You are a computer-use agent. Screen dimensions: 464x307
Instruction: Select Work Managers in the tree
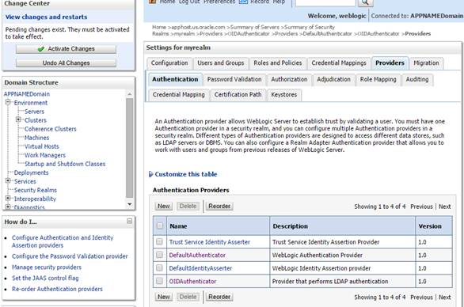point(45,155)
